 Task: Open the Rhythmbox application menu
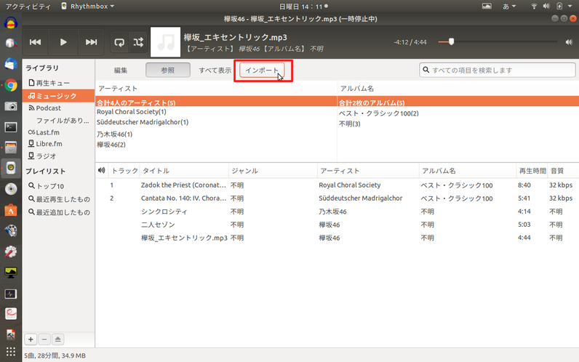88,7
